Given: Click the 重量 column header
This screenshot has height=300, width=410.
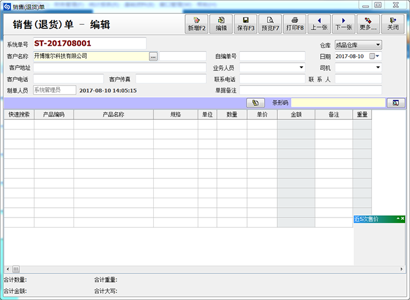Looking at the screenshot, I should pyautogui.click(x=362, y=114).
